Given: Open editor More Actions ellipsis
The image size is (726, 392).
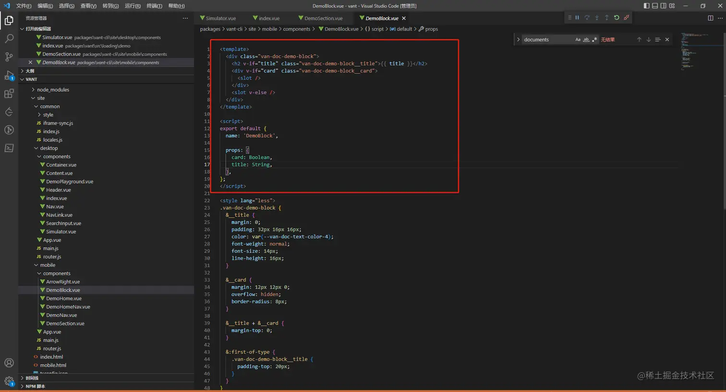Looking at the screenshot, I should (720, 18).
